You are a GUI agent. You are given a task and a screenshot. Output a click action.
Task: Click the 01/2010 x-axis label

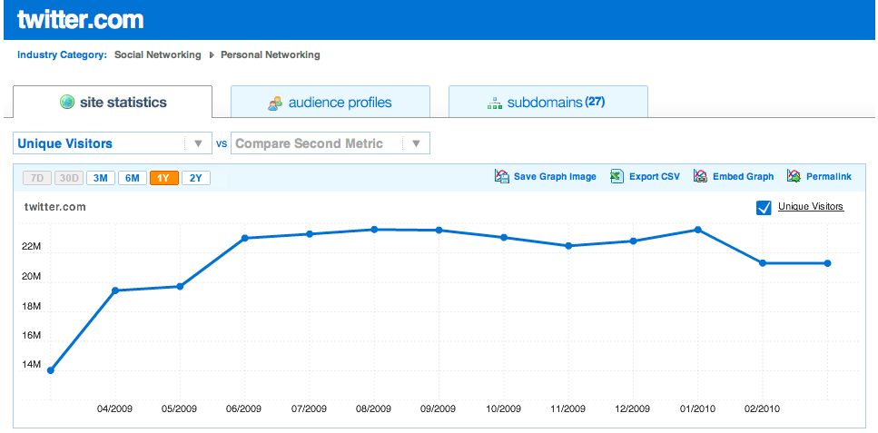click(x=697, y=408)
